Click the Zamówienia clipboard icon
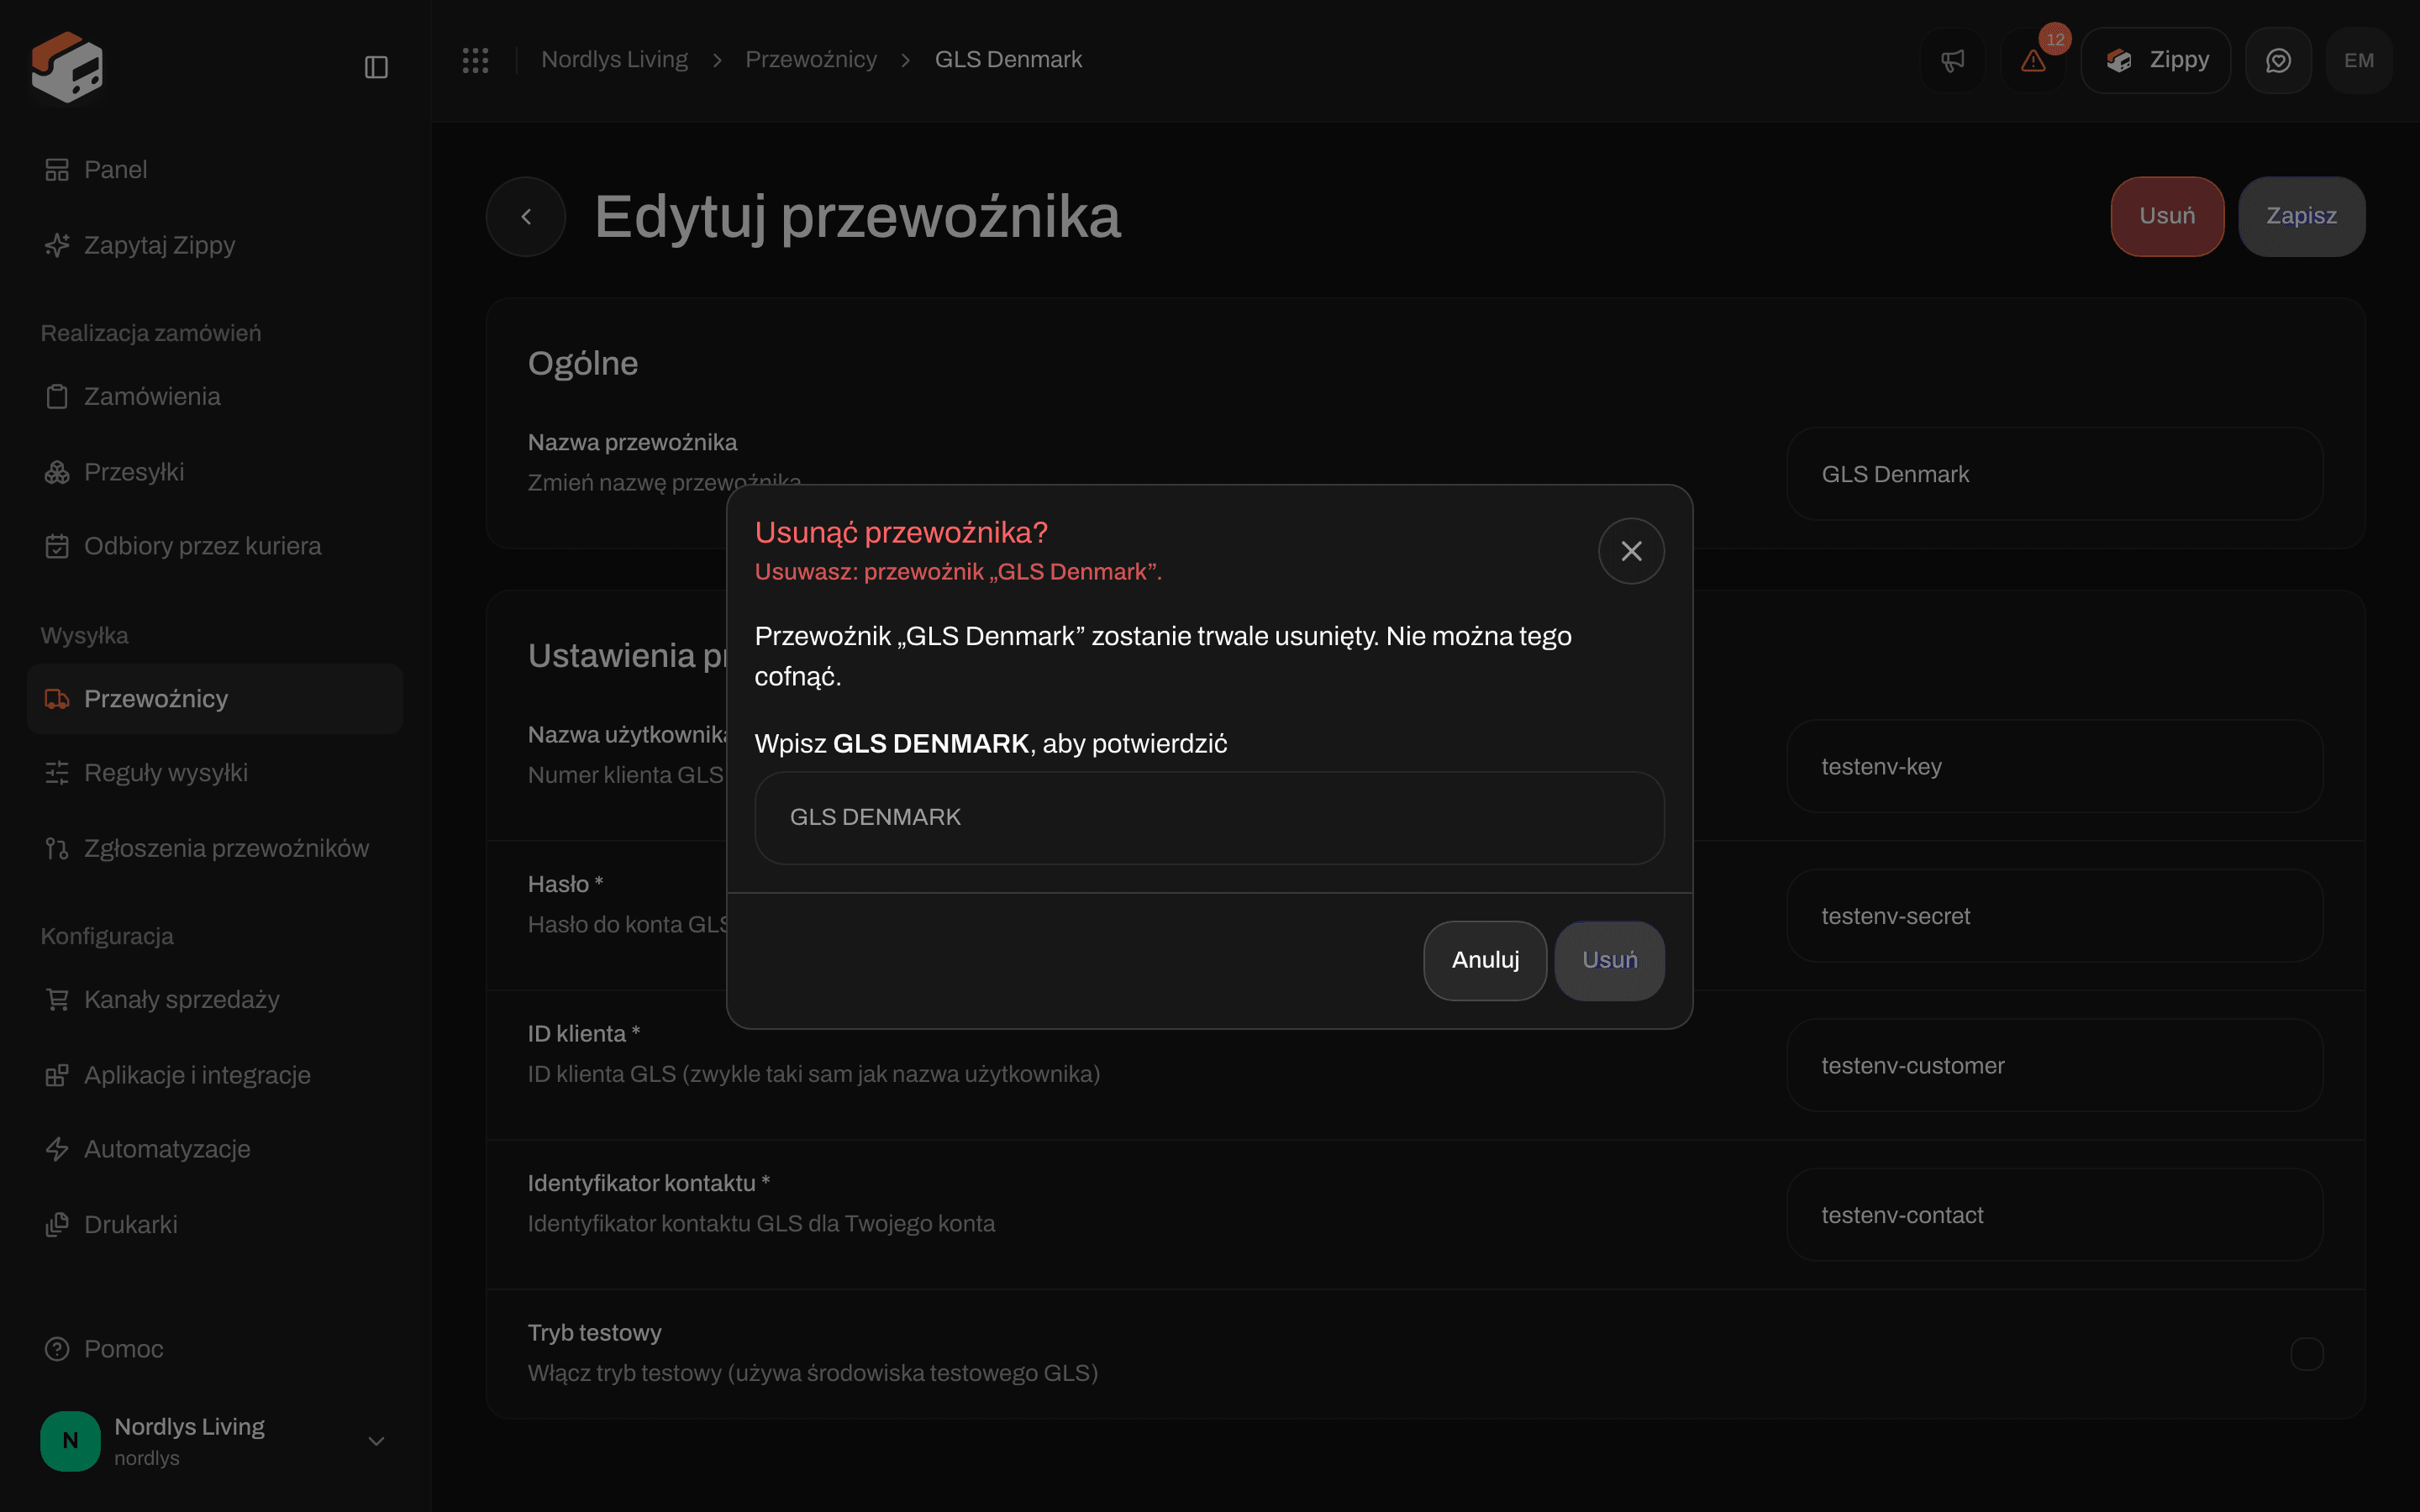The image size is (2420, 1512). 57,396
